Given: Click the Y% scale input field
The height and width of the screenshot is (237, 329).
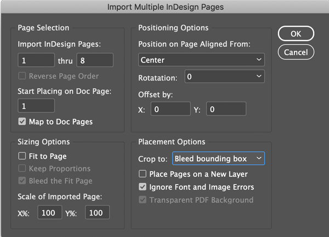Looking at the screenshot, I should [x=97, y=212].
